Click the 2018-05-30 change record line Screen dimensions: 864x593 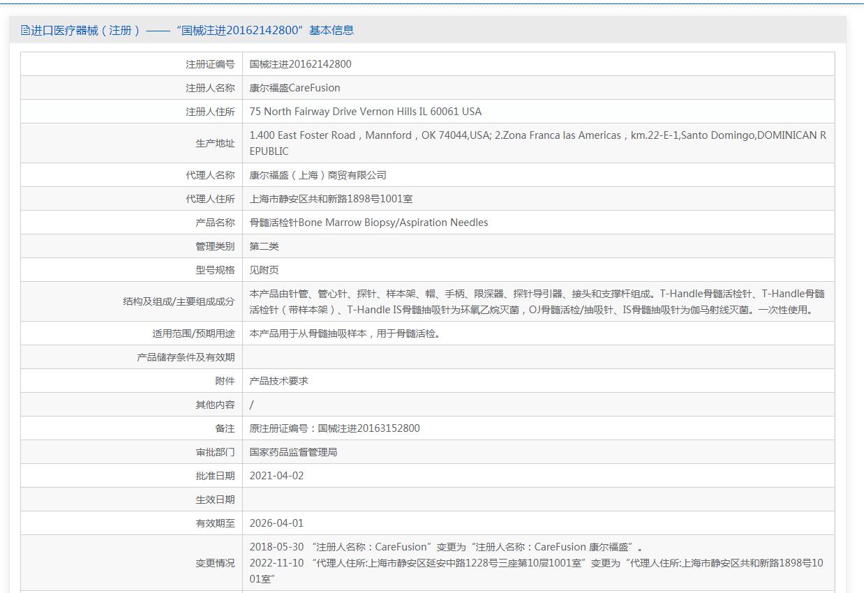(446, 547)
